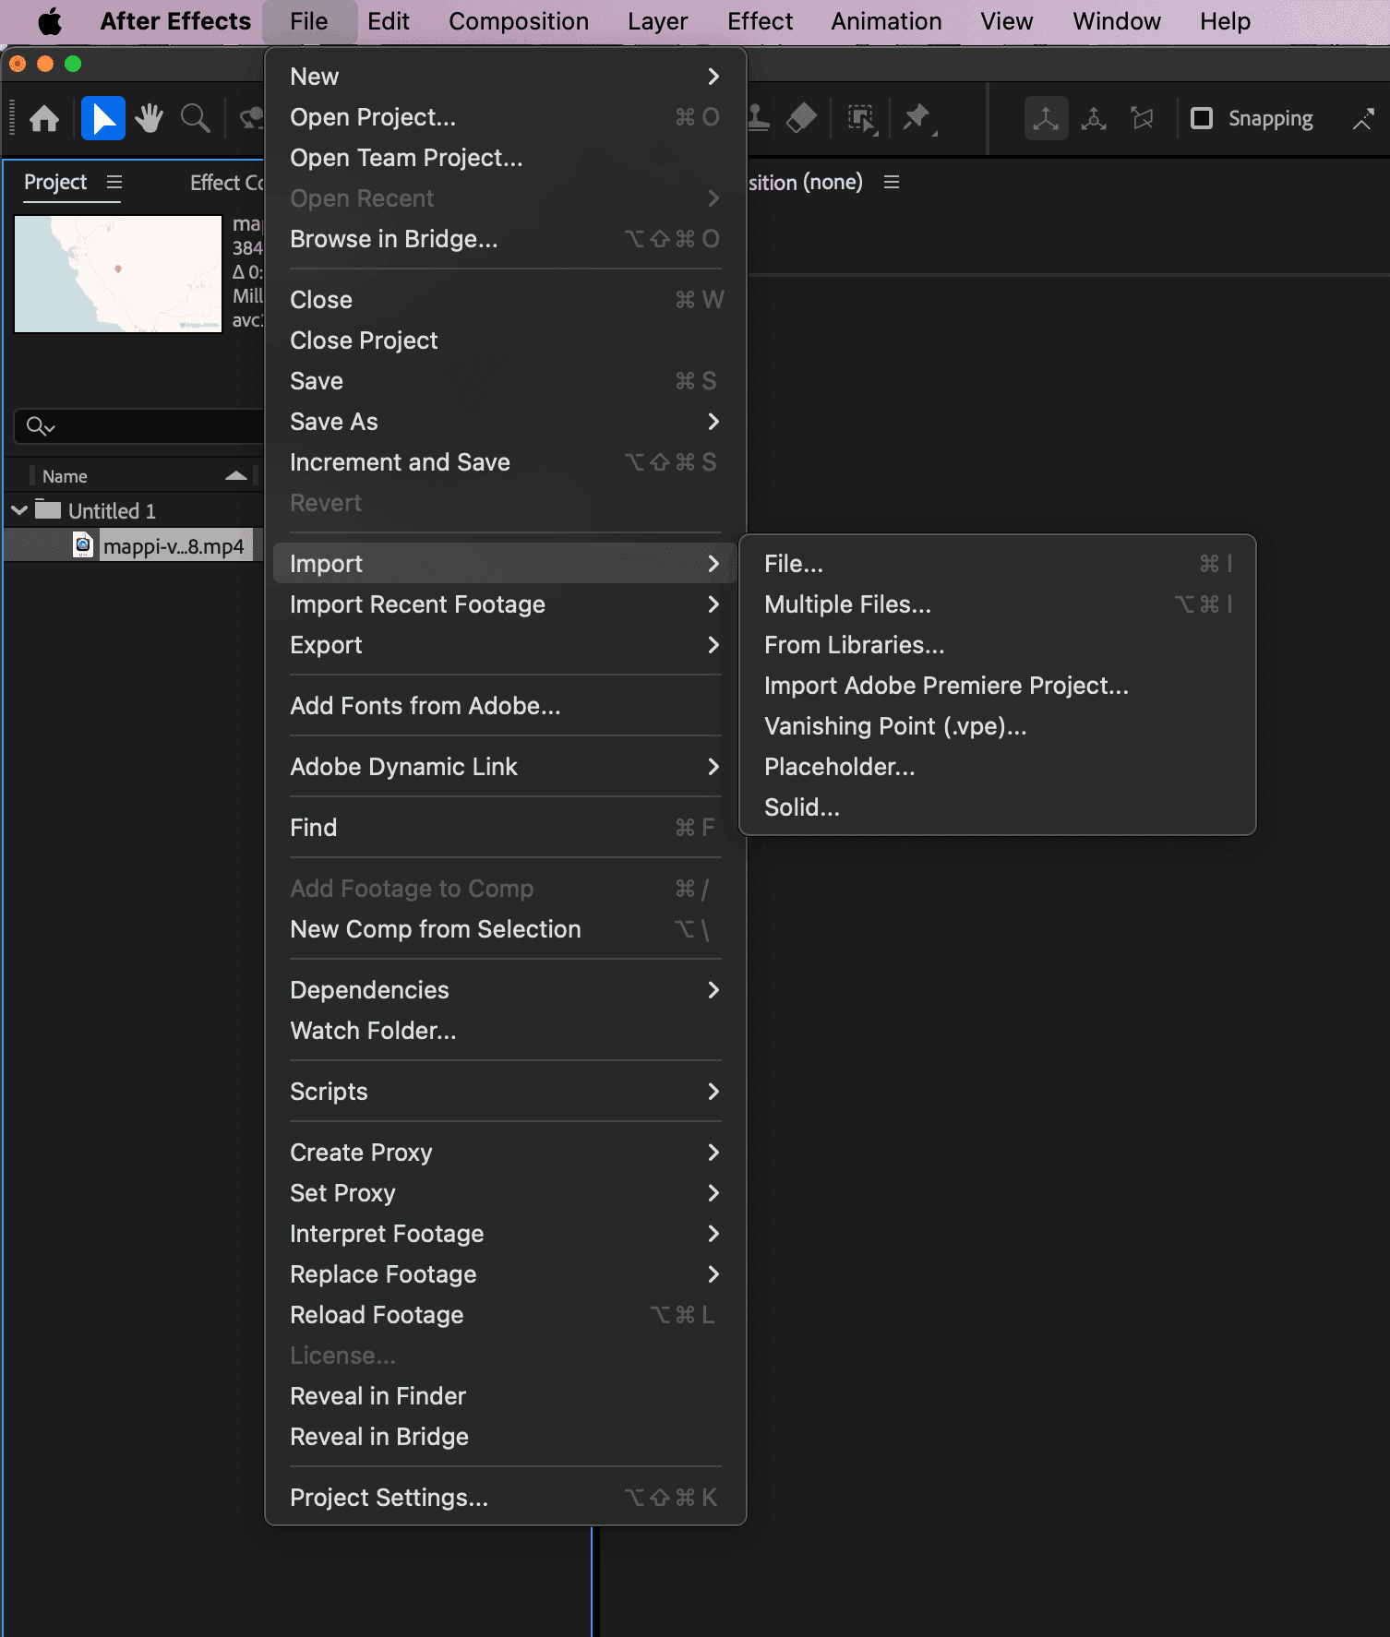
Task: Select the Zoom magnifier tool
Action: tap(195, 118)
